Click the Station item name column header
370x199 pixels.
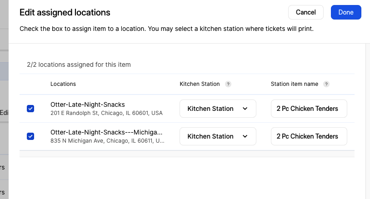tap(295, 84)
